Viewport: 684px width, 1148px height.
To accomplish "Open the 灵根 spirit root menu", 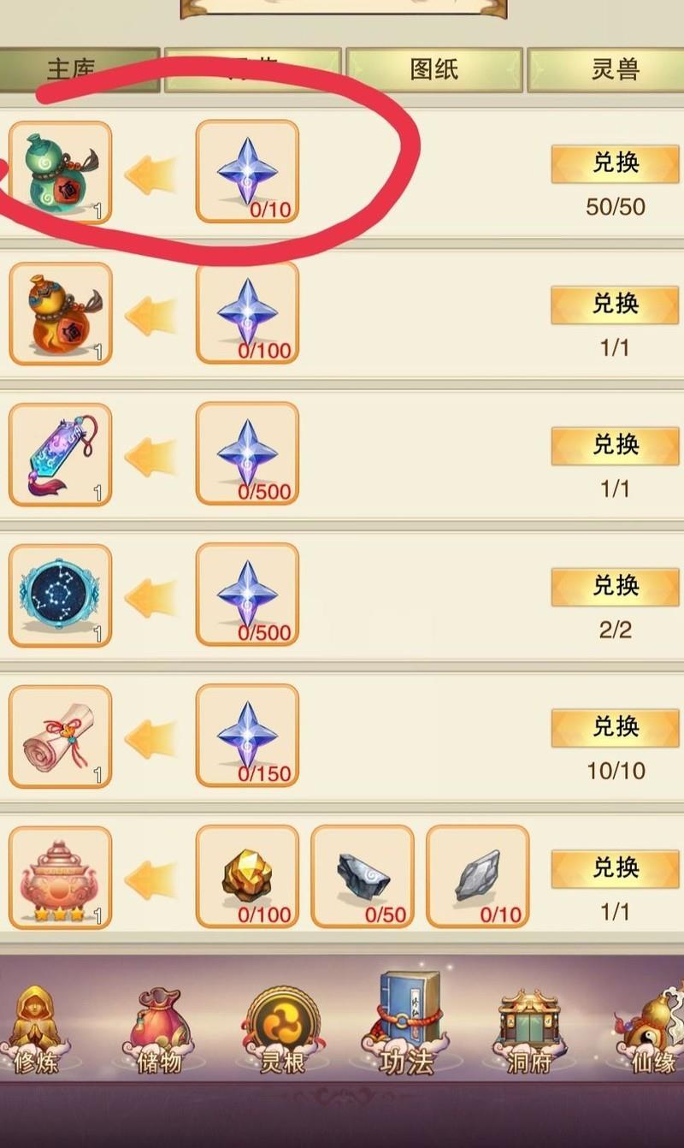I will click(x=283, y=1031).
